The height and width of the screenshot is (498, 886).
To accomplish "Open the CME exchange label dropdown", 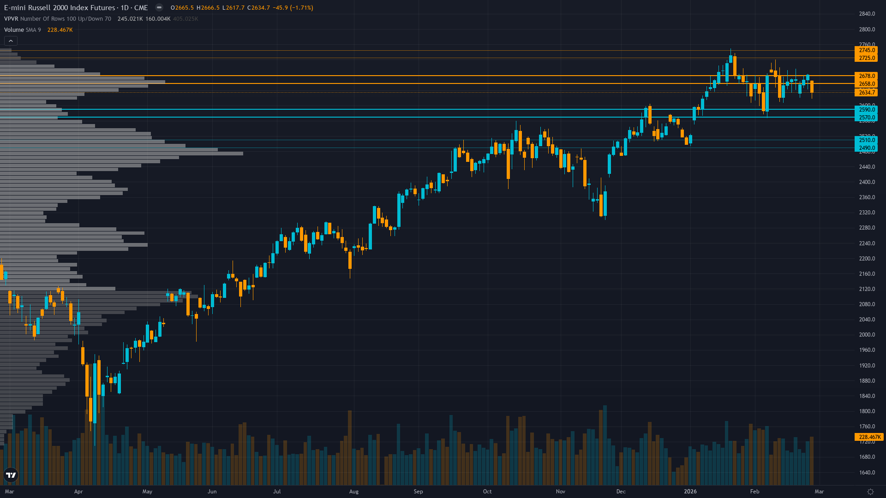I will tap(142, 7).
